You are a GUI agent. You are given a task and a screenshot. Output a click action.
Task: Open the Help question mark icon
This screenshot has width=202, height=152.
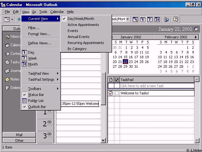click(175, 20)
